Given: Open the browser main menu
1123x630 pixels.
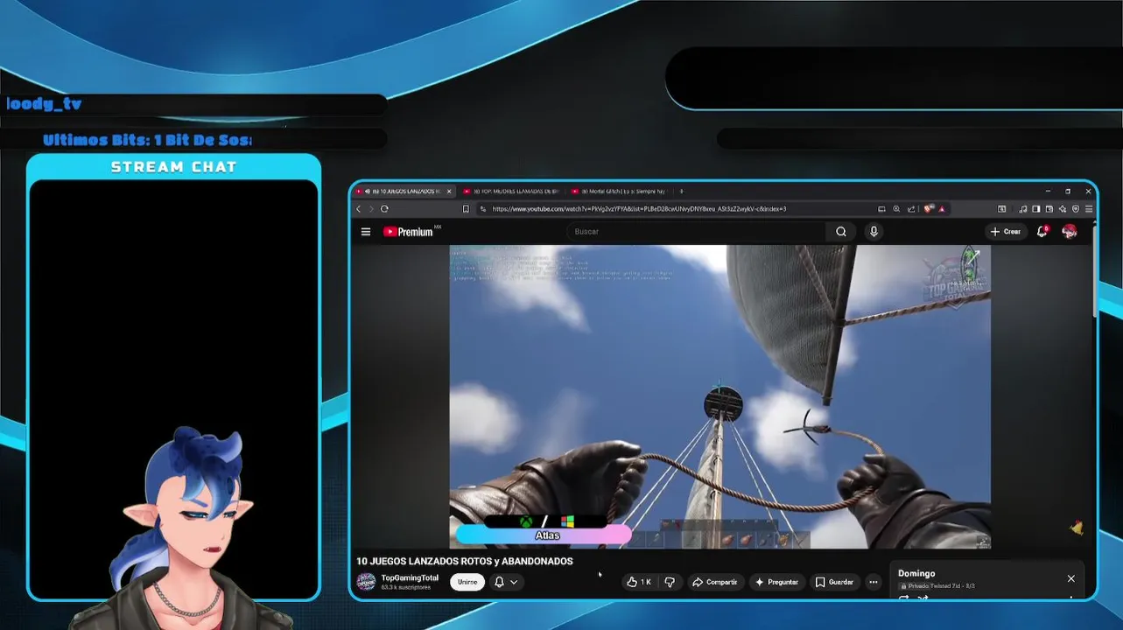Looking at the screenshot, I should (1089, 209).
